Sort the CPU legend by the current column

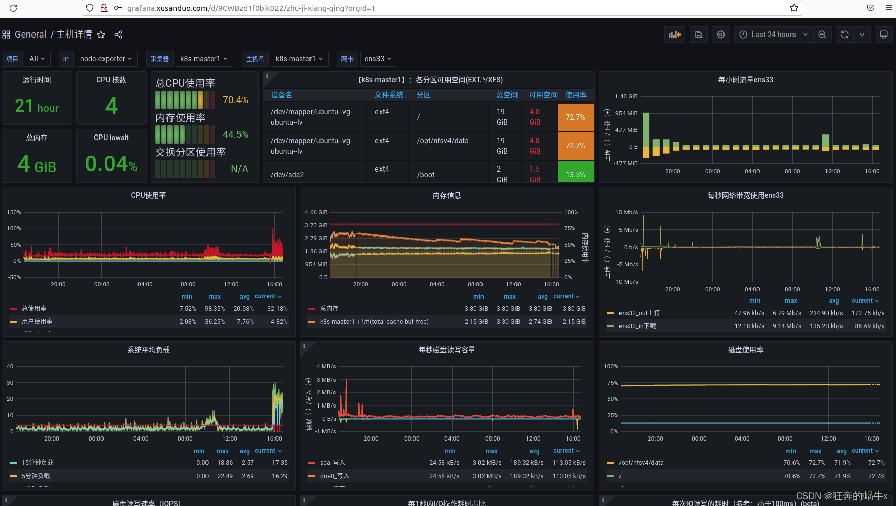pyautogui.click(x=268, y=296)
